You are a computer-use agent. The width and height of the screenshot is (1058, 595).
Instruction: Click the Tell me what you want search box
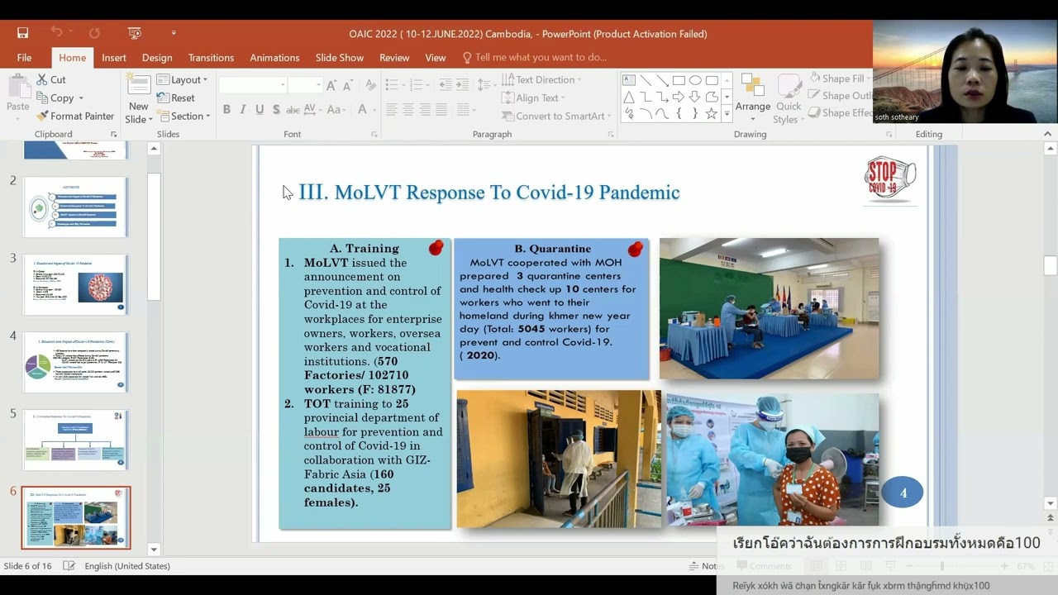pos(541,58)
